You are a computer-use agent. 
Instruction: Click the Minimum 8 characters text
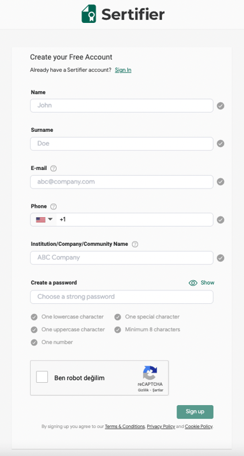pos(153,329)
